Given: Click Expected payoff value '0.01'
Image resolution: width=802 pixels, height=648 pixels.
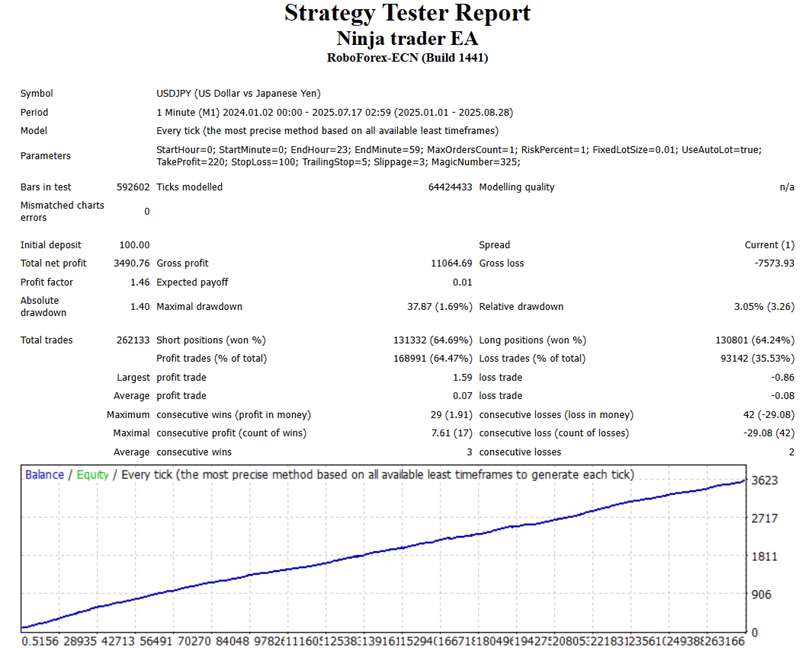Looking at the screenshot, I should tap(463, 282).
